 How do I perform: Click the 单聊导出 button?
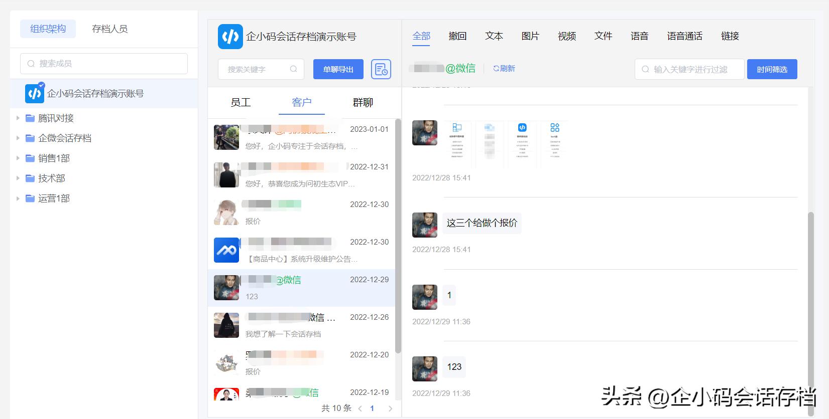coord(338,69)
